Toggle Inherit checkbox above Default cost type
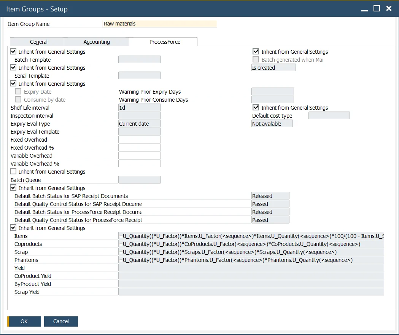 pyautogui.click(x=256, y=108)
